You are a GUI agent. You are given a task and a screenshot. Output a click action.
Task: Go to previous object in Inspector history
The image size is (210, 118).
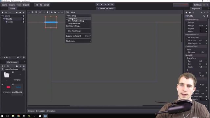click(x=202, y=12)
